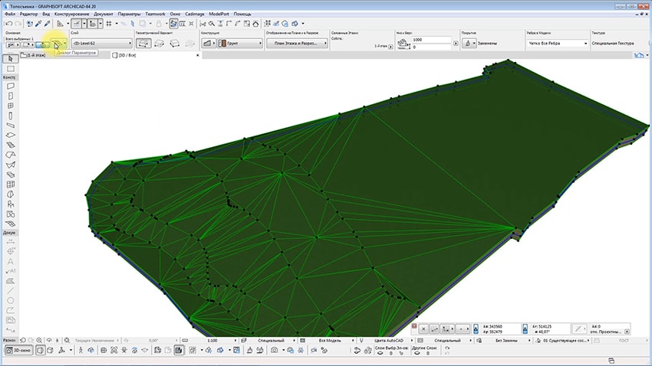The image size is (652, 366).
Task: Click the Undo icon in the toolbar
Action: (x=8, y=24)
